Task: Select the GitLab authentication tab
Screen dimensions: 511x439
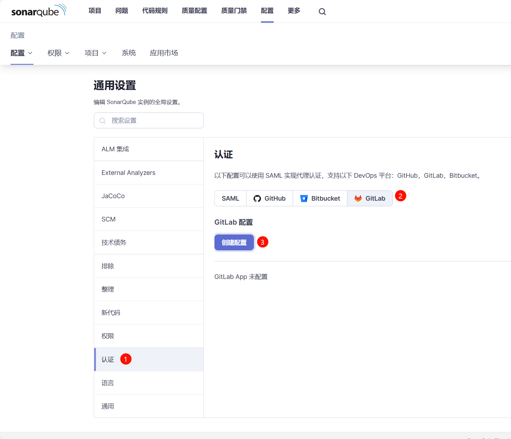Action: point(370,199)
